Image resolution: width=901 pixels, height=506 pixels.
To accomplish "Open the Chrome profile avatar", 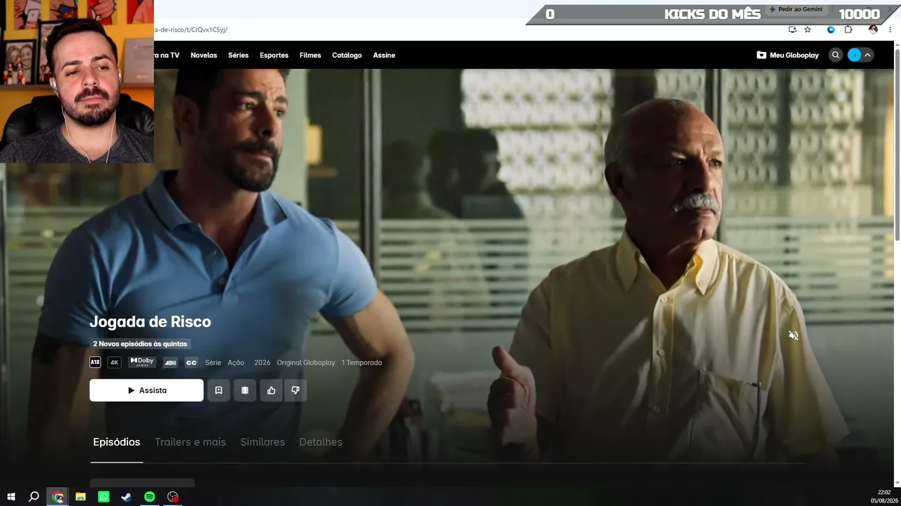I will [874, 30].
